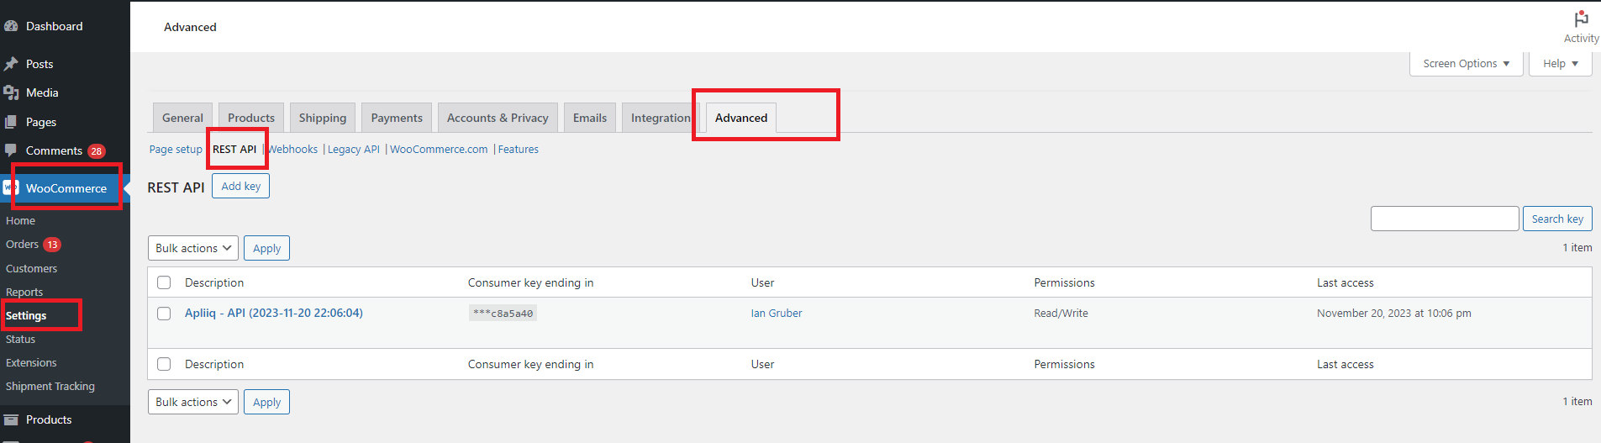Click the Comments badge showing 28

point(97,151)
